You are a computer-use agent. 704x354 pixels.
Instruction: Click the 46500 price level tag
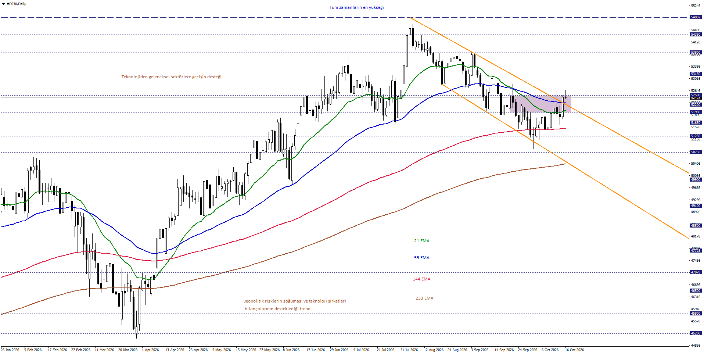[x=696, y=291]
